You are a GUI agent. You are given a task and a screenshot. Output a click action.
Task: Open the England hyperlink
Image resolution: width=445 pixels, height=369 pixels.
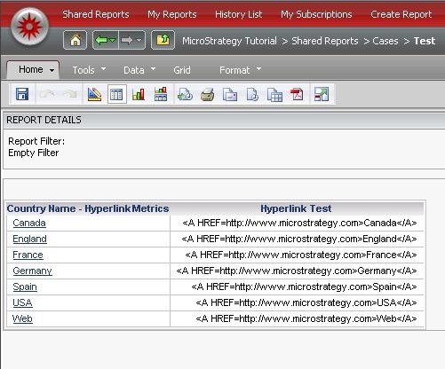point(29,239)
